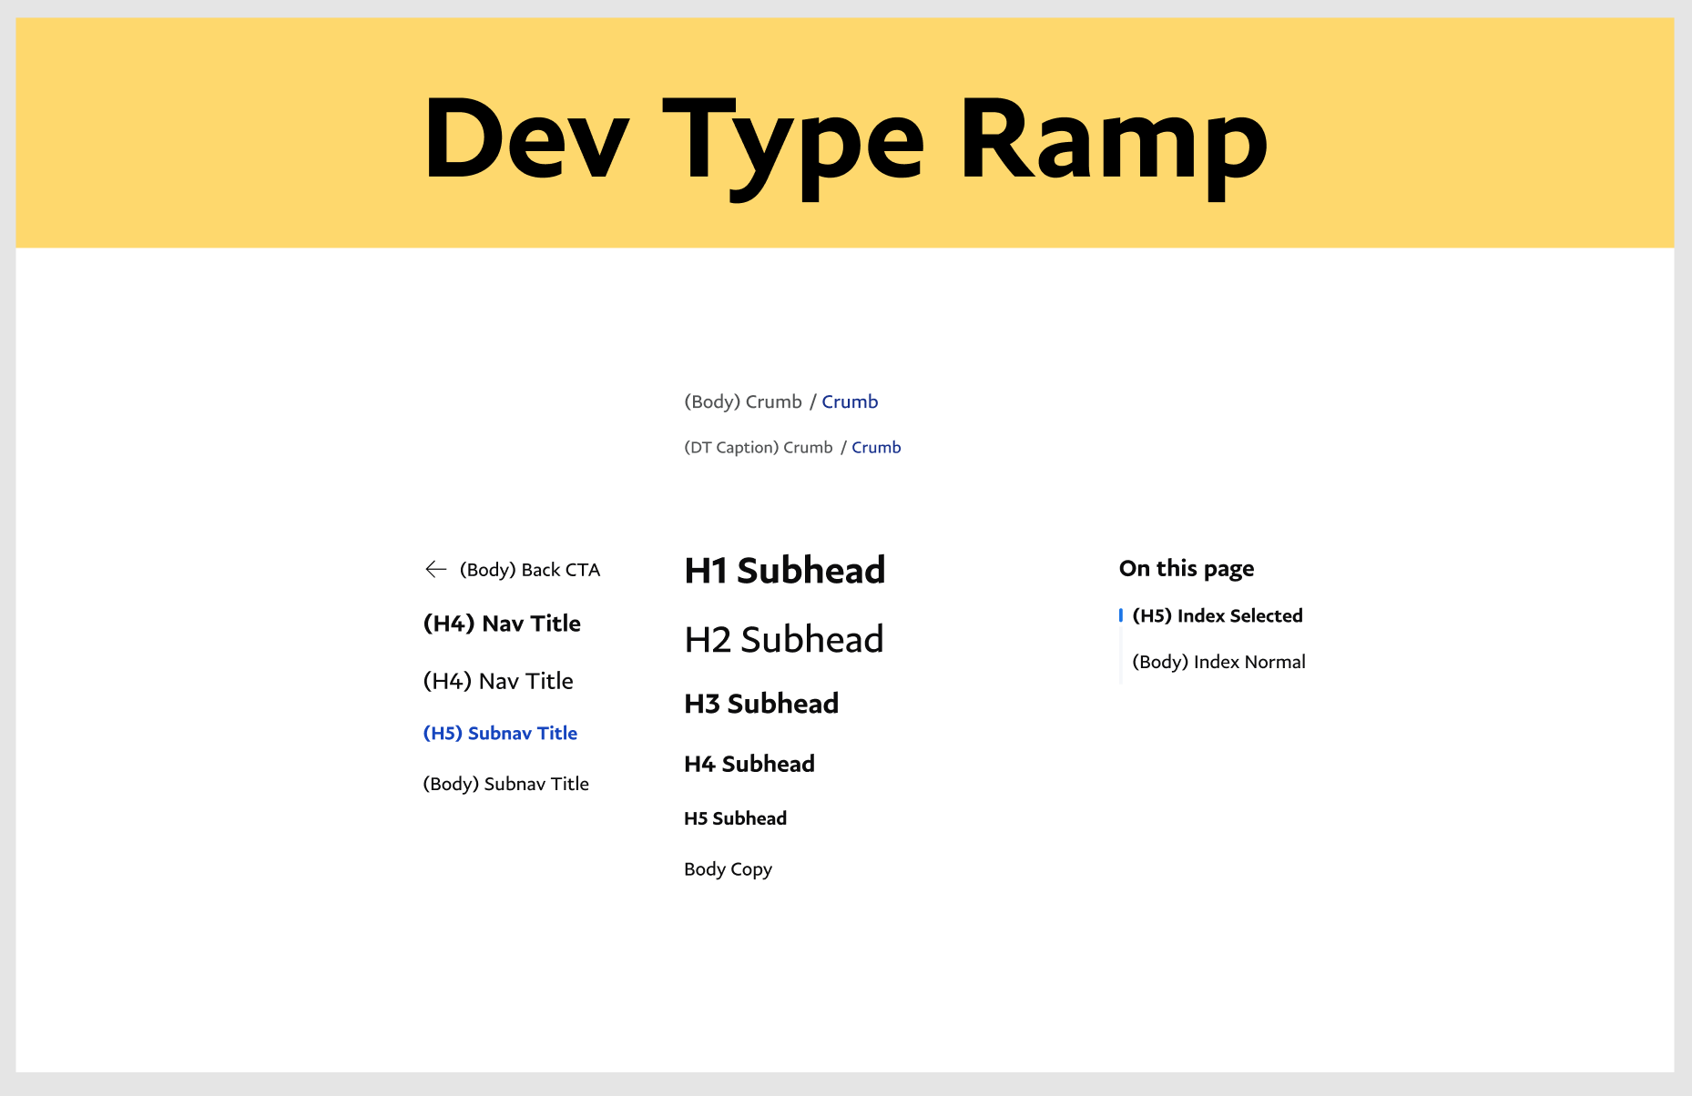The width and height of the screenshot is (1692, 1096).
Task: Click the 'H1 Subhead' heading
Action: [785, 571]
